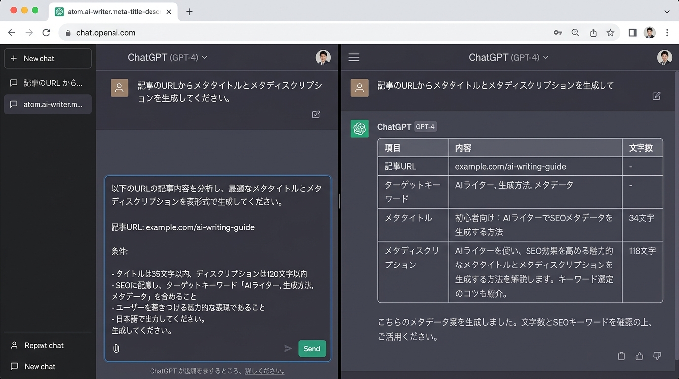The image size is (679, 379).
Task: Click the thumbs down icon
Action: [657, 356]
